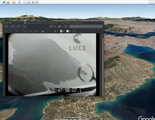Click the Share button in Preview toolbar
Image resolution: width=155 pixels, height=120 pixels.
(25, 26)
